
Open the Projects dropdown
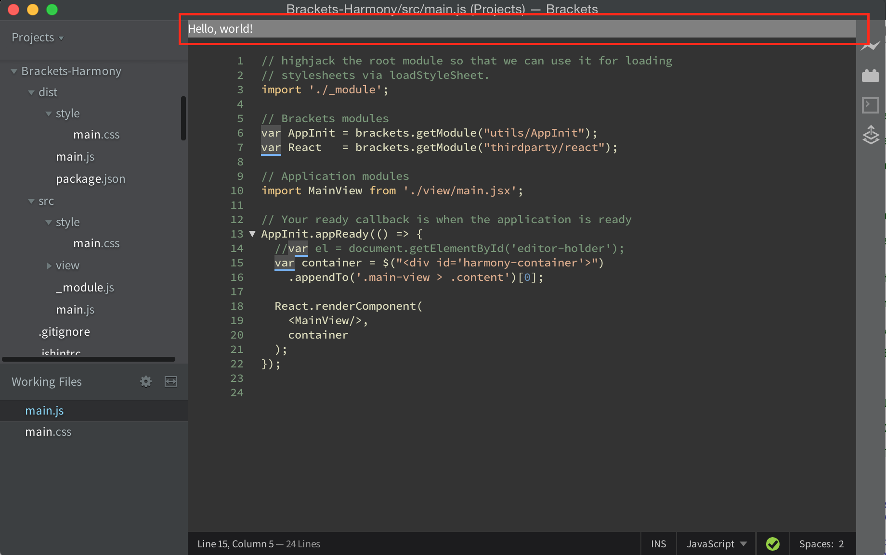click(38, 38)
